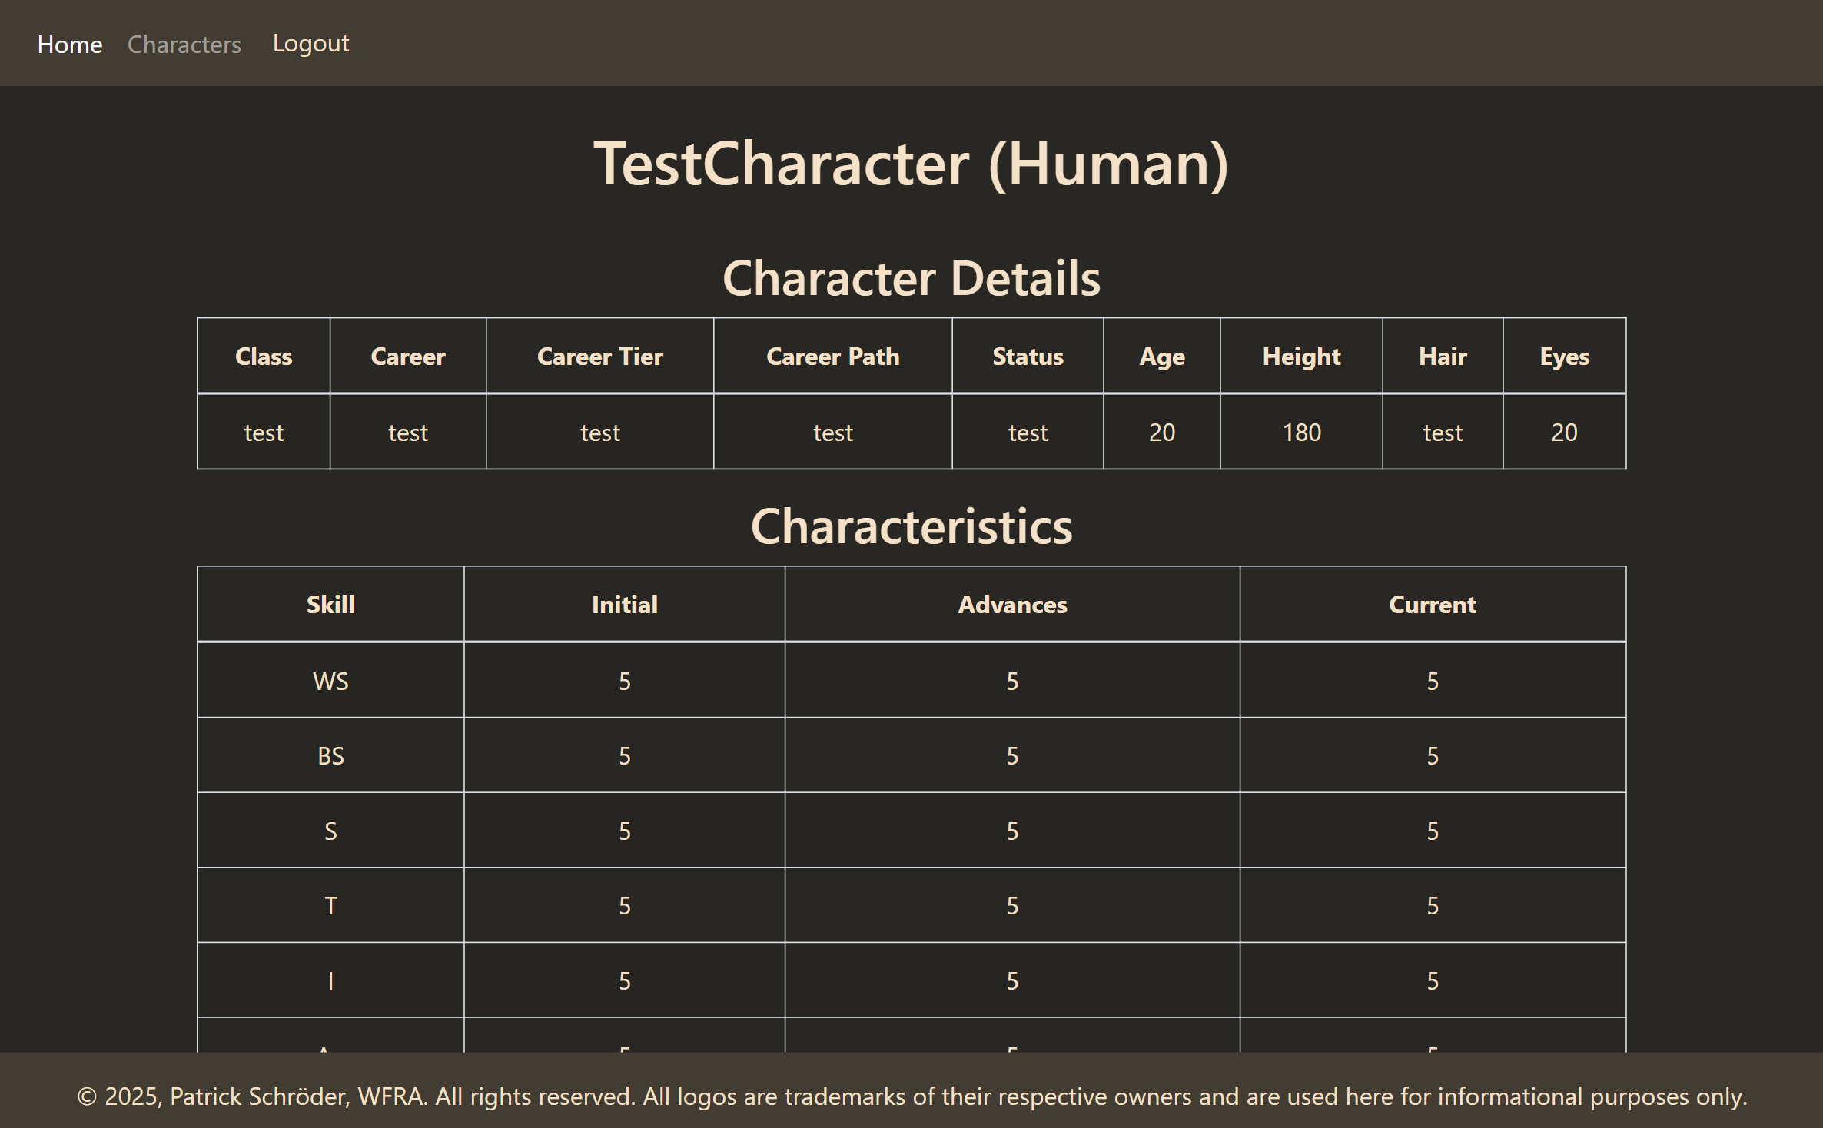The image size is (1823, 1128).
Task: Click the Advances column header
Action: [1012, 604]
